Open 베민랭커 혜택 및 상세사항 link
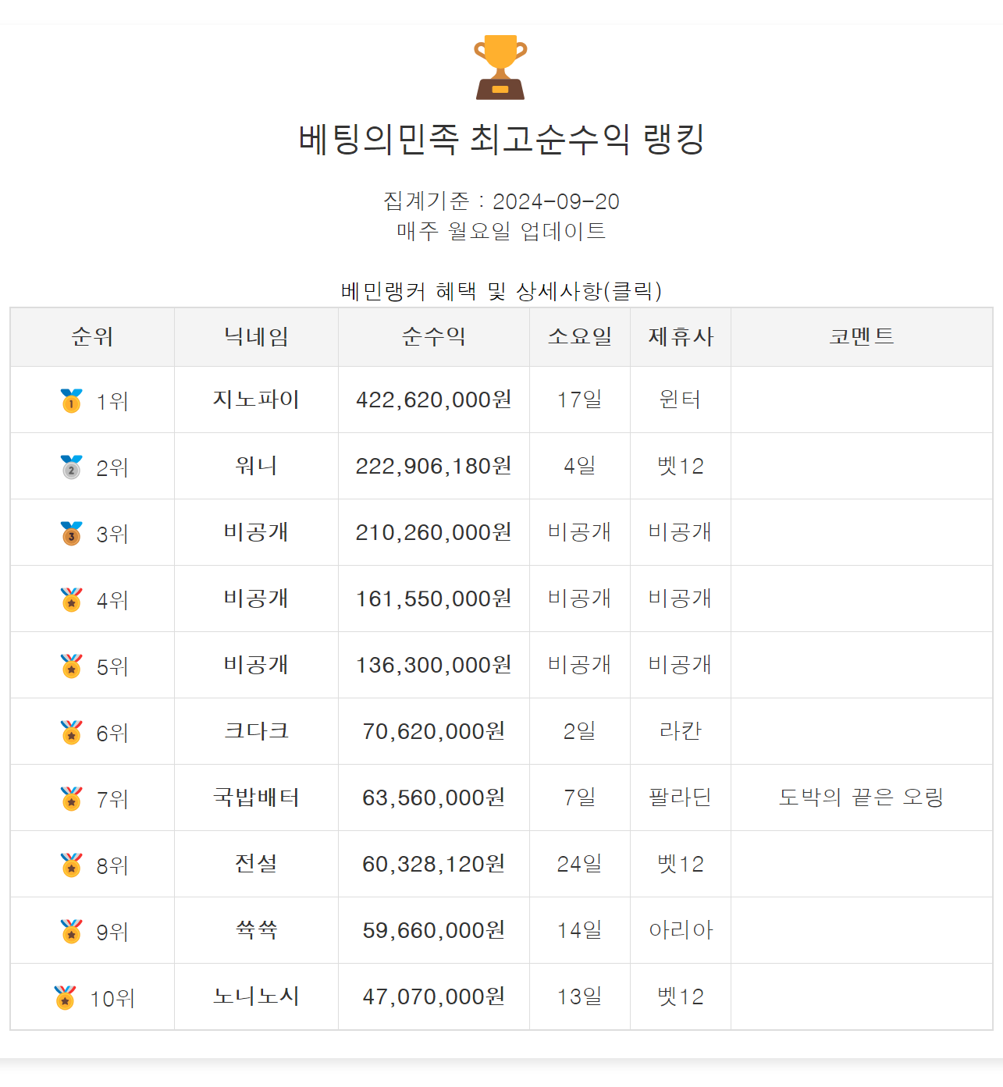Viewport: 1003px width, 1087px height. pos(501,291)
